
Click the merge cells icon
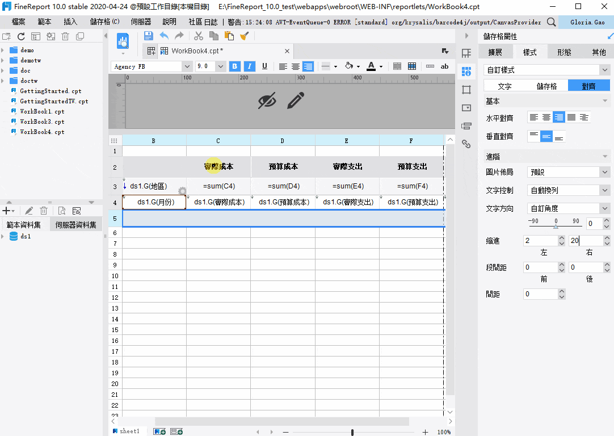point(397,66)
